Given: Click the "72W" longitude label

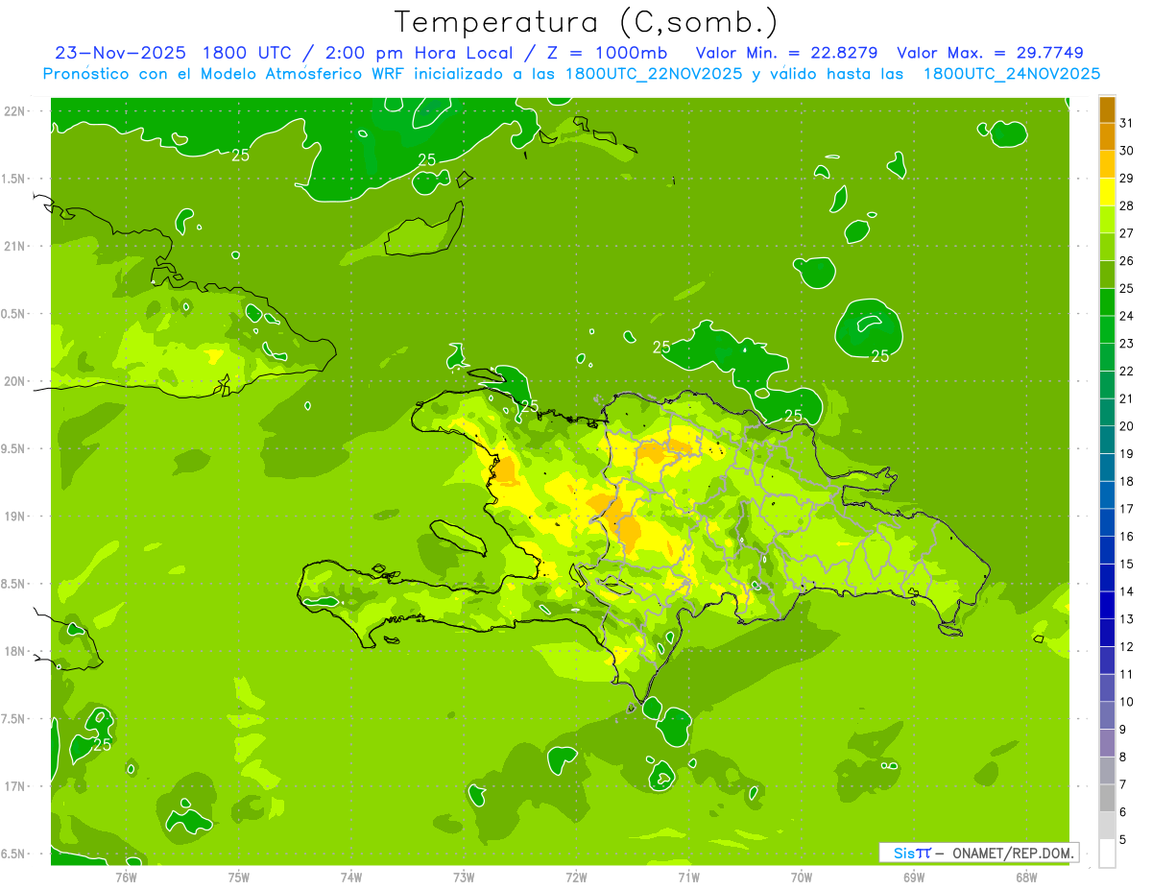Looking at the screenshot, I should [576, 878].
